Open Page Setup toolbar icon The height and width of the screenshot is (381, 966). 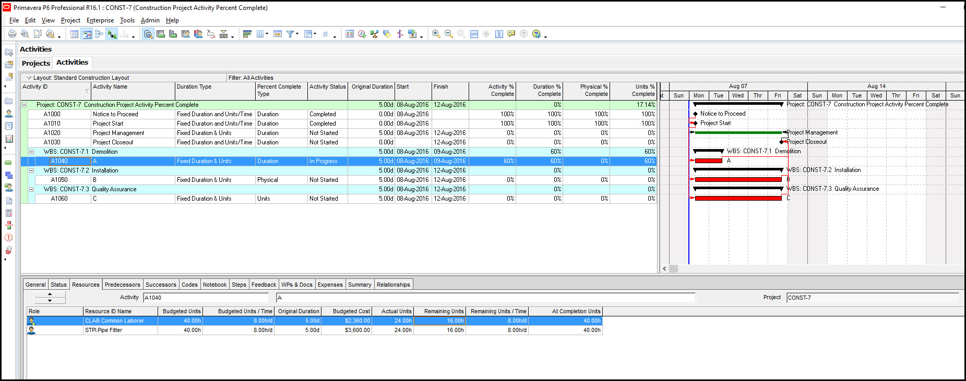pos(38,34)
